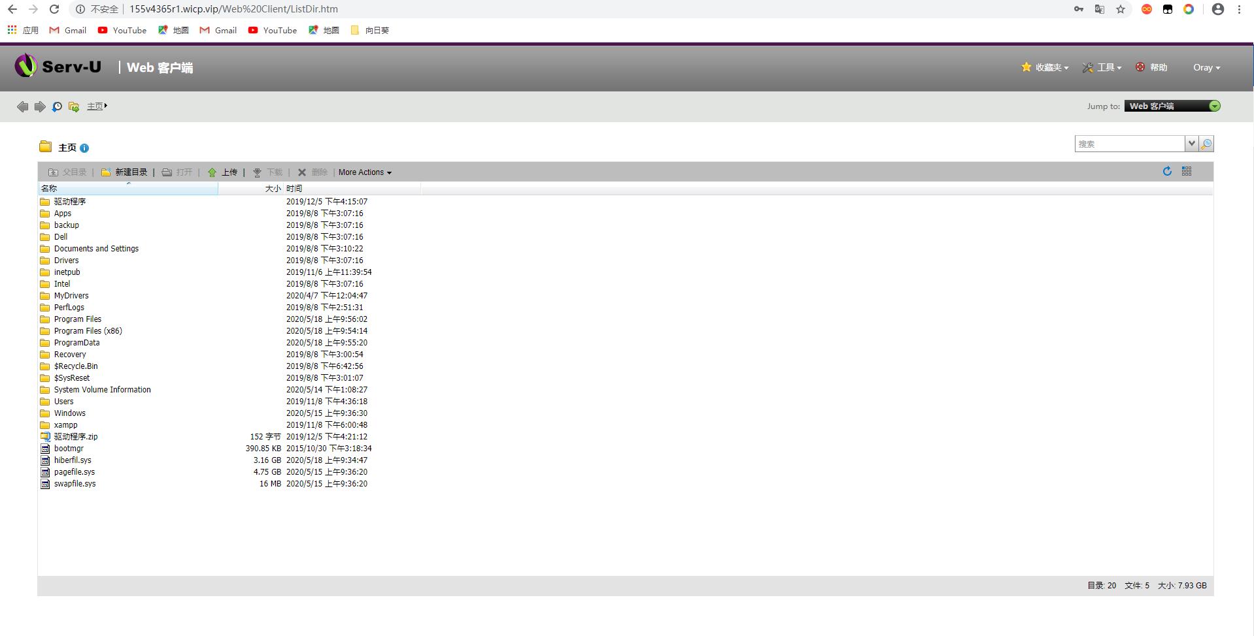
Task: Click the 父目录 parent directory button
Action: pyautogui.click(x=67, y=172)
